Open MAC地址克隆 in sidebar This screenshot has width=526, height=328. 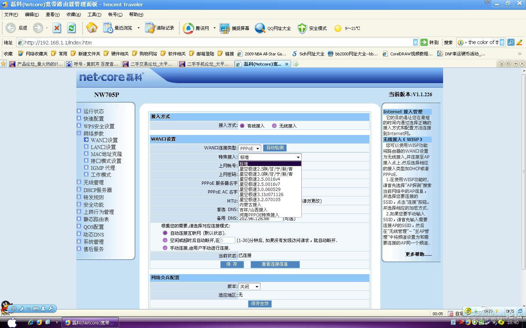click(106, 154)
